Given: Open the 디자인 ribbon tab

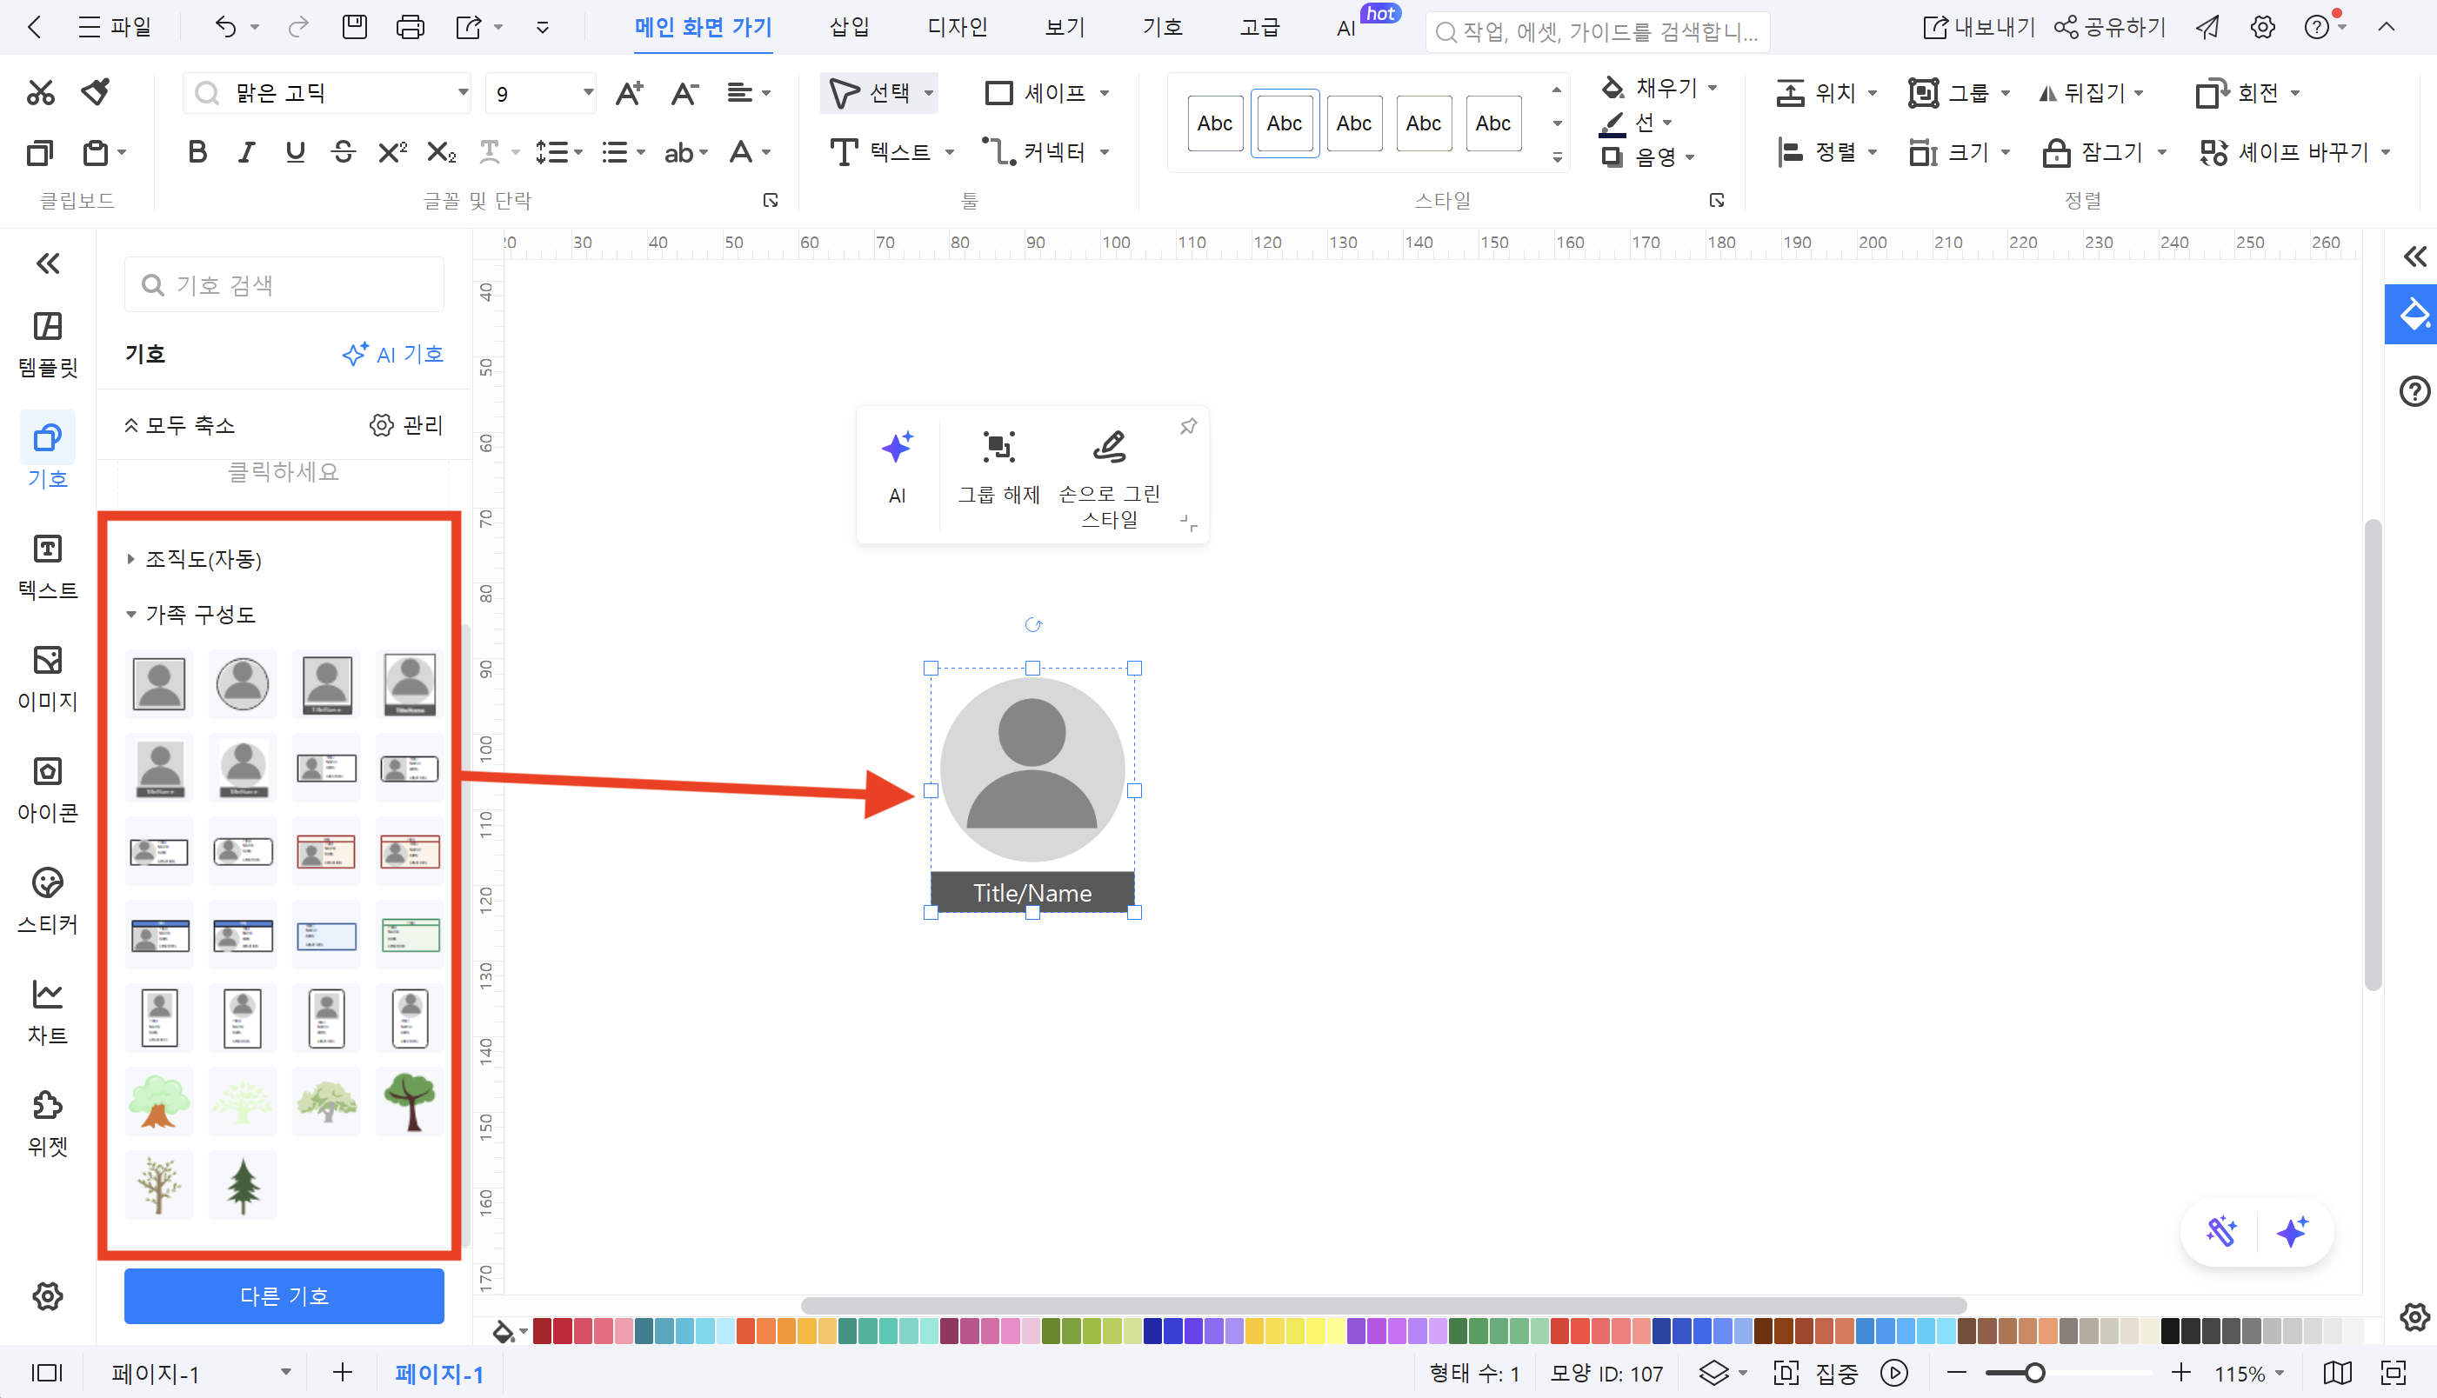Looking at the screenshot, I should point(957,27).
